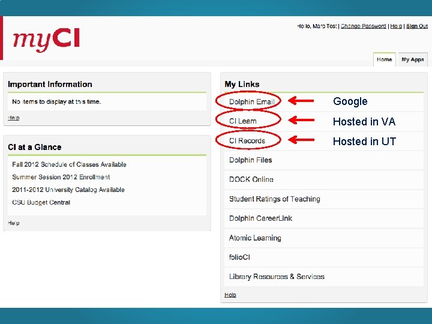Viewport: 432px width, 324px height.
Task: Open Library Resources & Services
Action: pyautogui.click(x=277, y=277)
